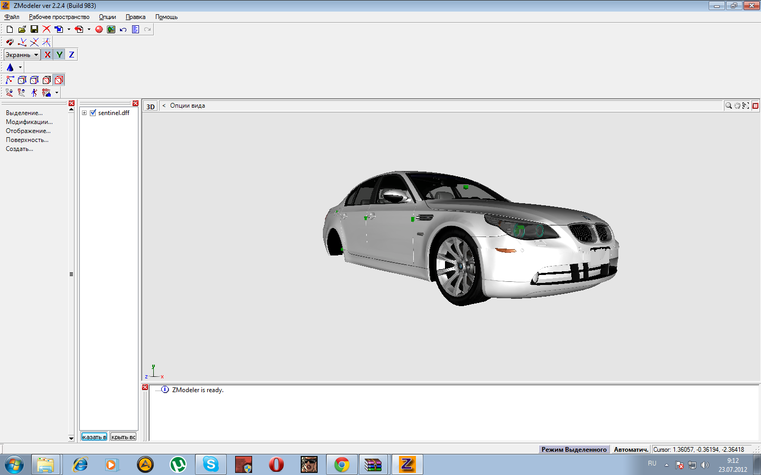Viewport: 761px width, 475px height.
Task: Open dropdown arrow beside blue cone icon
Action: point(20,68)
